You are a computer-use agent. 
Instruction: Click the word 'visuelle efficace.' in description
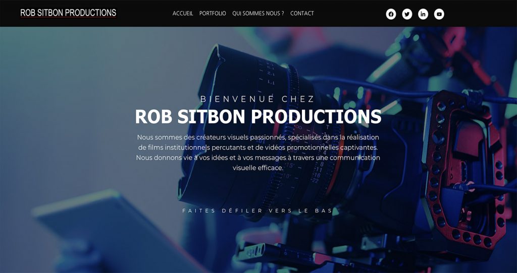pos(258,168)
